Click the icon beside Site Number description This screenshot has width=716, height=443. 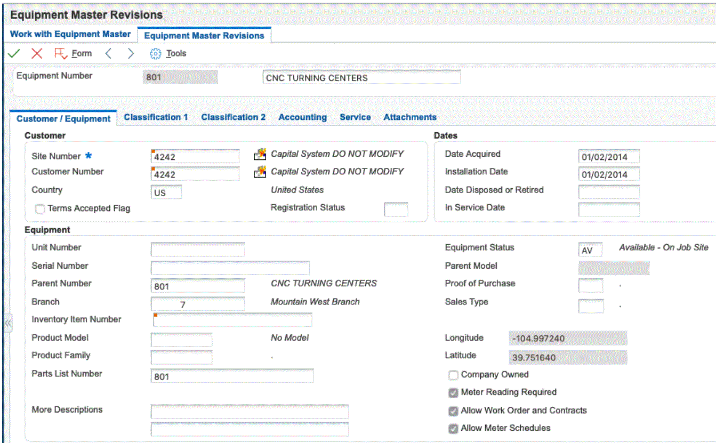pyautogui.click(x=260, y=155)
